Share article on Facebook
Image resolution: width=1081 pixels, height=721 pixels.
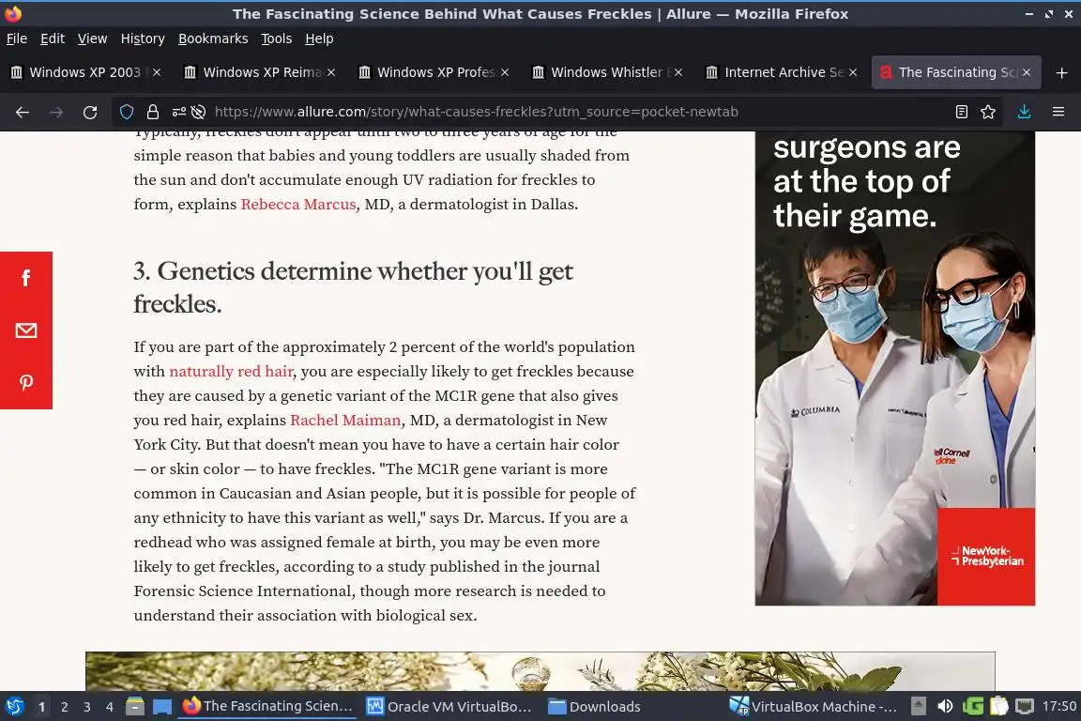click(26, 278)
